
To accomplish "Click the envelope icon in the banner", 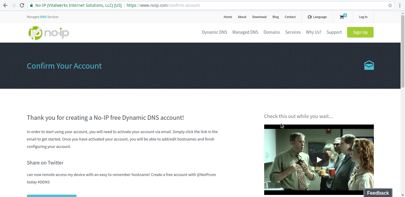I will (x=369, y=65).
